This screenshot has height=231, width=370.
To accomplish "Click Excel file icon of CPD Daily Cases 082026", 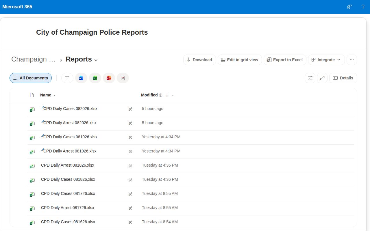I will pos(32,109).
